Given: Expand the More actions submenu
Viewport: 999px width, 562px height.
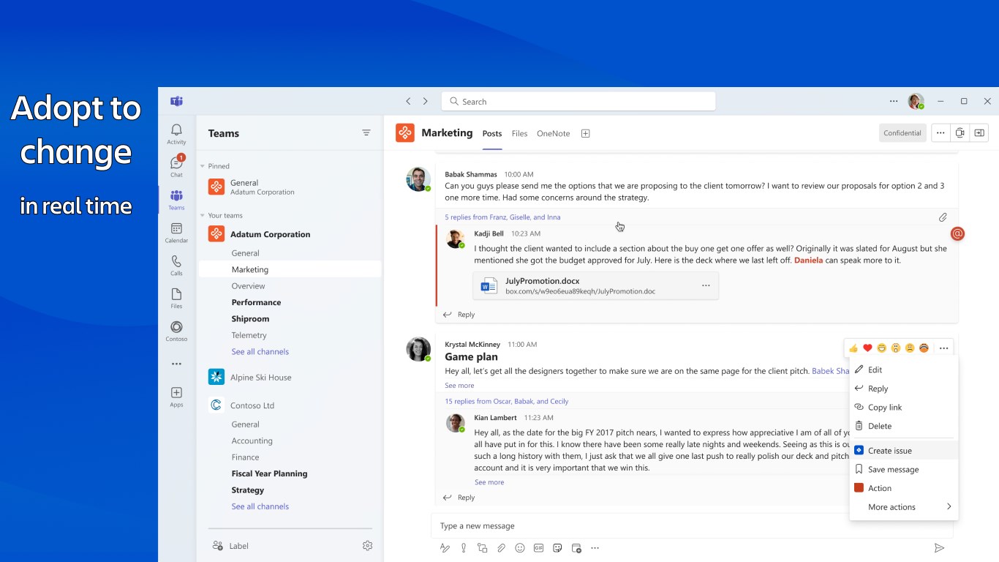Looking at the screenshot, I should 904,507.
